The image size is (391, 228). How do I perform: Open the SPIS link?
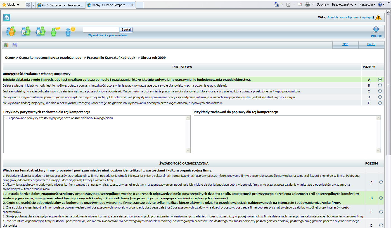(x=345, y=44)
